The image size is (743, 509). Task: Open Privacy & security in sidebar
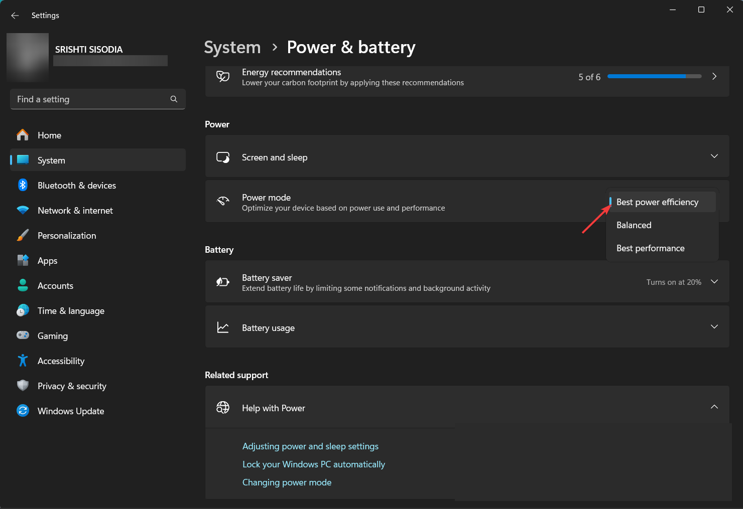click(x=72, y=386)
